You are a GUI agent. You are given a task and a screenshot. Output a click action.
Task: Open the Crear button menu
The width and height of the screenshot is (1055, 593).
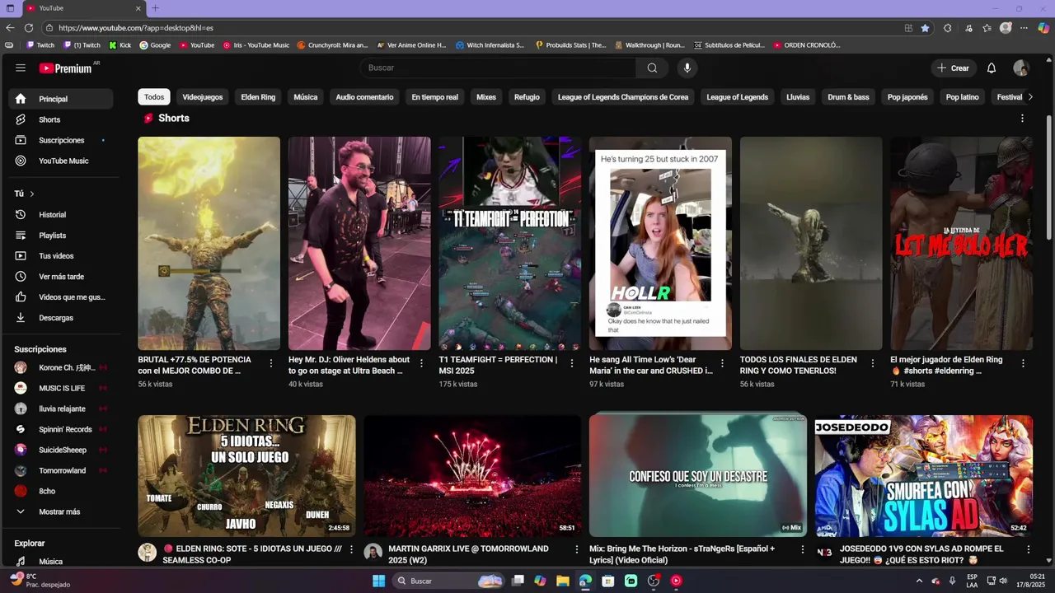point(954,68)
